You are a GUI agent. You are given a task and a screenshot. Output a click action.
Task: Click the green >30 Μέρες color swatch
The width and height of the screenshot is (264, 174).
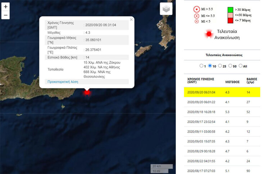230,9
